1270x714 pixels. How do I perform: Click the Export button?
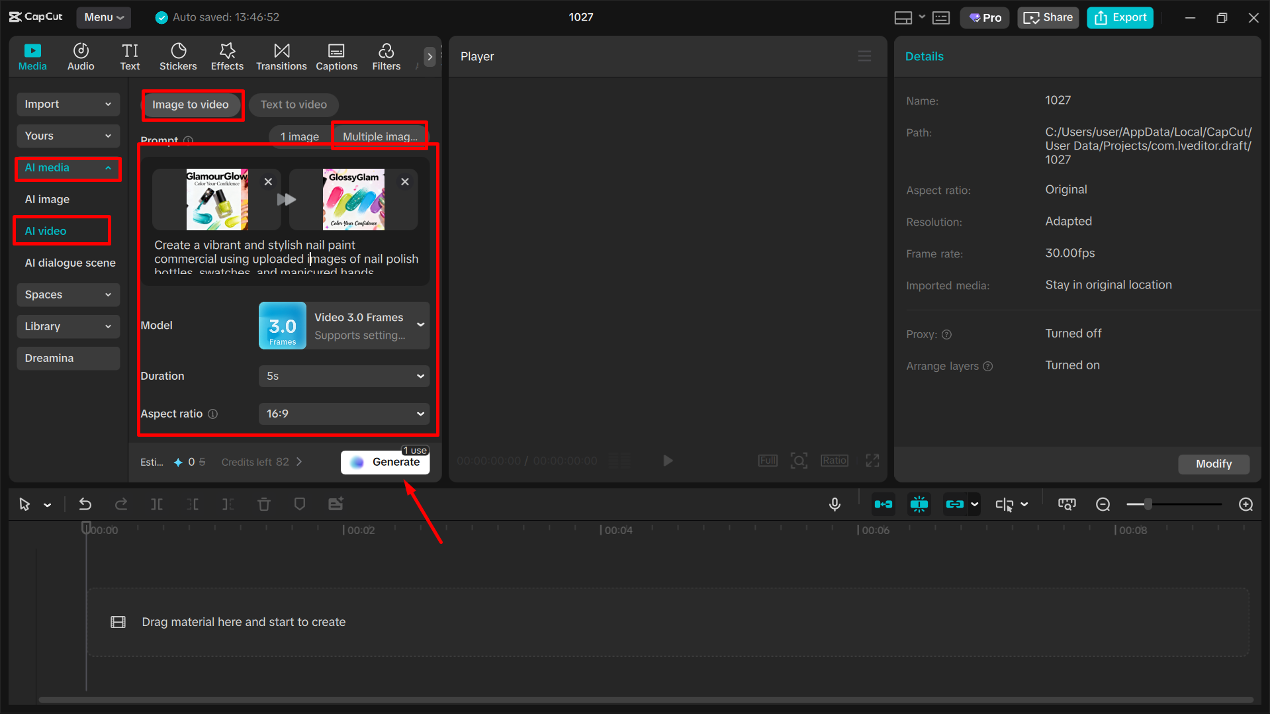1119,17
